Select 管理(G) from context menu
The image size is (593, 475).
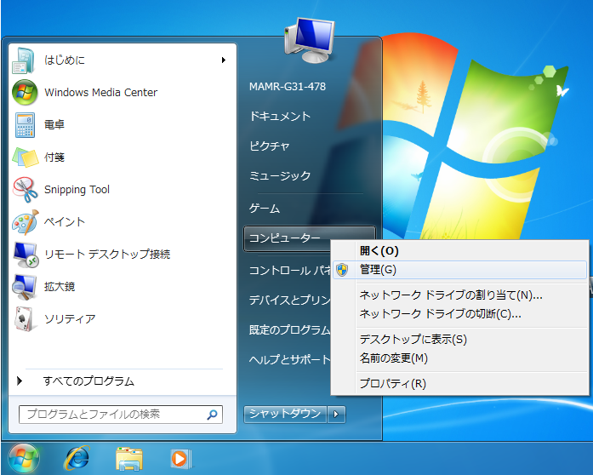[x=378, y=270]
